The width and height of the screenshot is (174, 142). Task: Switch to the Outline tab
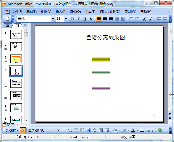[8, 26]
